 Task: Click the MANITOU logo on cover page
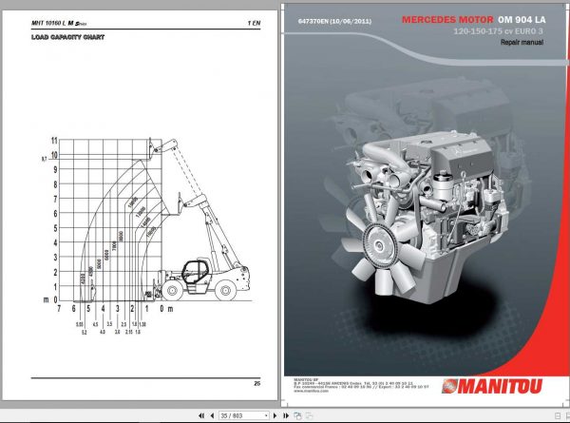(x=492, y=386)
